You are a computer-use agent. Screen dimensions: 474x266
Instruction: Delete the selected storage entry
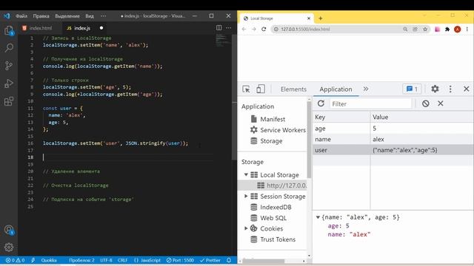point(441,103)
